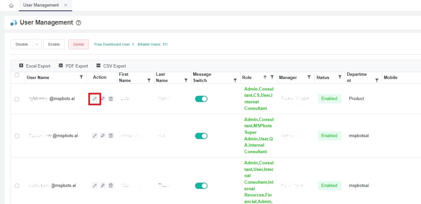Select the Excel Export icon

(21, 66)
